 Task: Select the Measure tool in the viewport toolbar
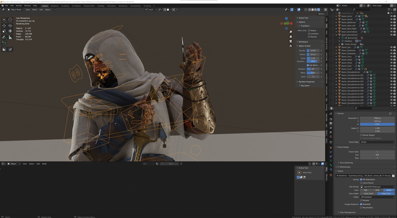[x=11, y=37]
